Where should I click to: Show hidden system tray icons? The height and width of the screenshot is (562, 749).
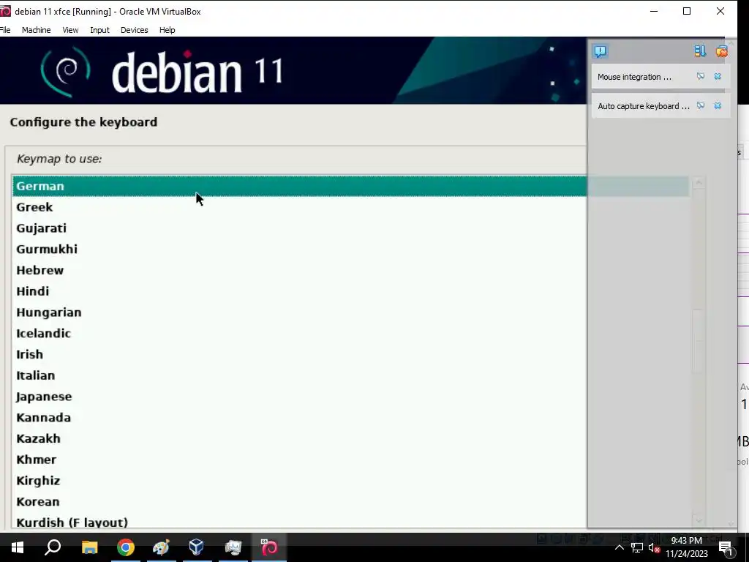(619, 547)
